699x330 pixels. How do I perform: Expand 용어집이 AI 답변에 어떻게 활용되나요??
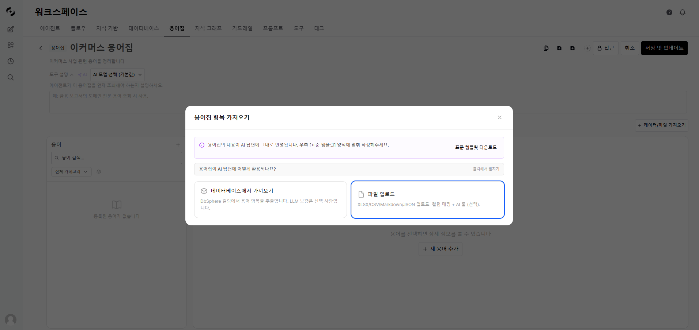tap(349, 169)
